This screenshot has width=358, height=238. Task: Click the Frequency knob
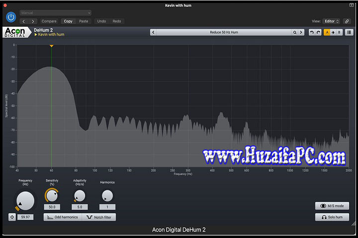(x=25, y=201)
